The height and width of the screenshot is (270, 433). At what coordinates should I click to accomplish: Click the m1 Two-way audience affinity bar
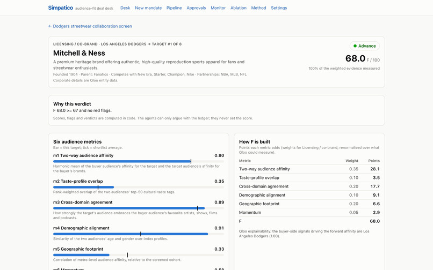(139, 161)
